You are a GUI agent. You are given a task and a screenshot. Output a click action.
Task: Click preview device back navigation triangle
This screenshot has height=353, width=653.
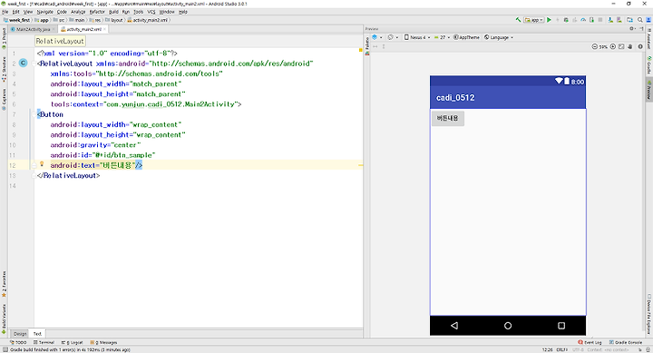(454, 326)
